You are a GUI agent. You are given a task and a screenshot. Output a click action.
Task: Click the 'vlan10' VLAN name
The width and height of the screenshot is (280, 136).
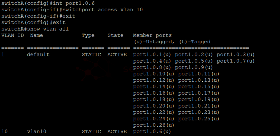pyautogui.click(x=37, y=132)
